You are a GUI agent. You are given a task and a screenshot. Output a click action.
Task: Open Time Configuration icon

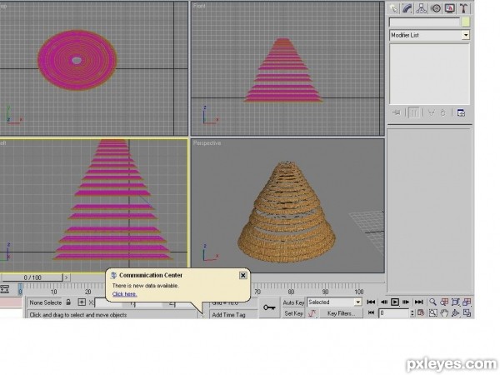(x=421, y=312)
